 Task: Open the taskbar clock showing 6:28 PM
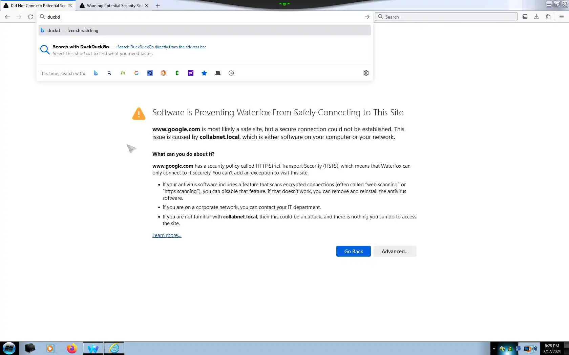click(552, 349)
